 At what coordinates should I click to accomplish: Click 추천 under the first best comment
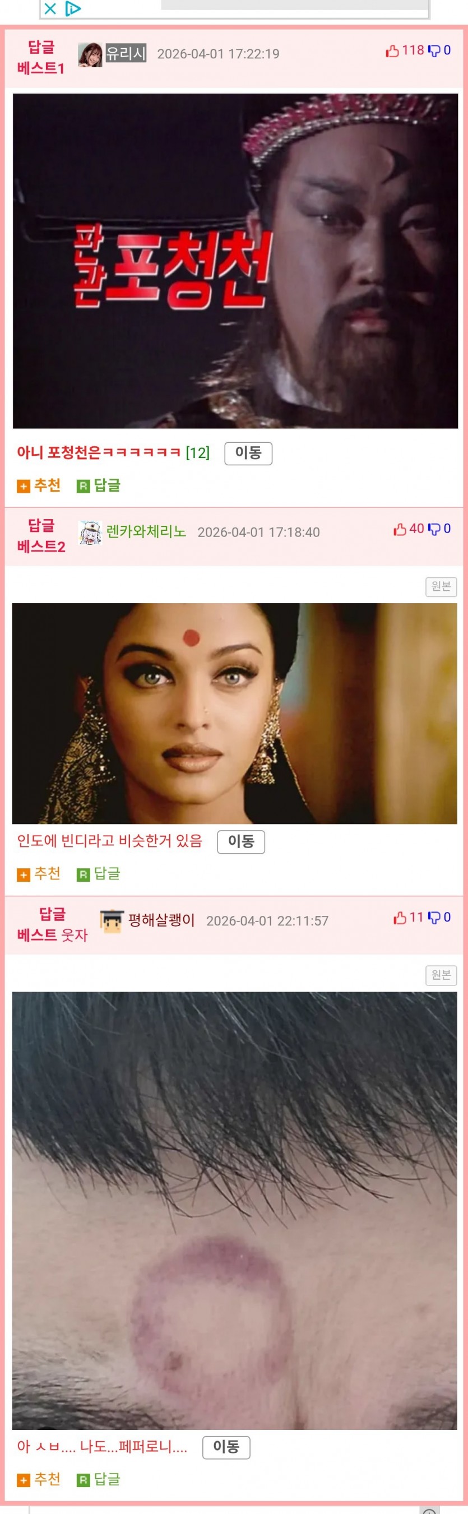[39, 485]
